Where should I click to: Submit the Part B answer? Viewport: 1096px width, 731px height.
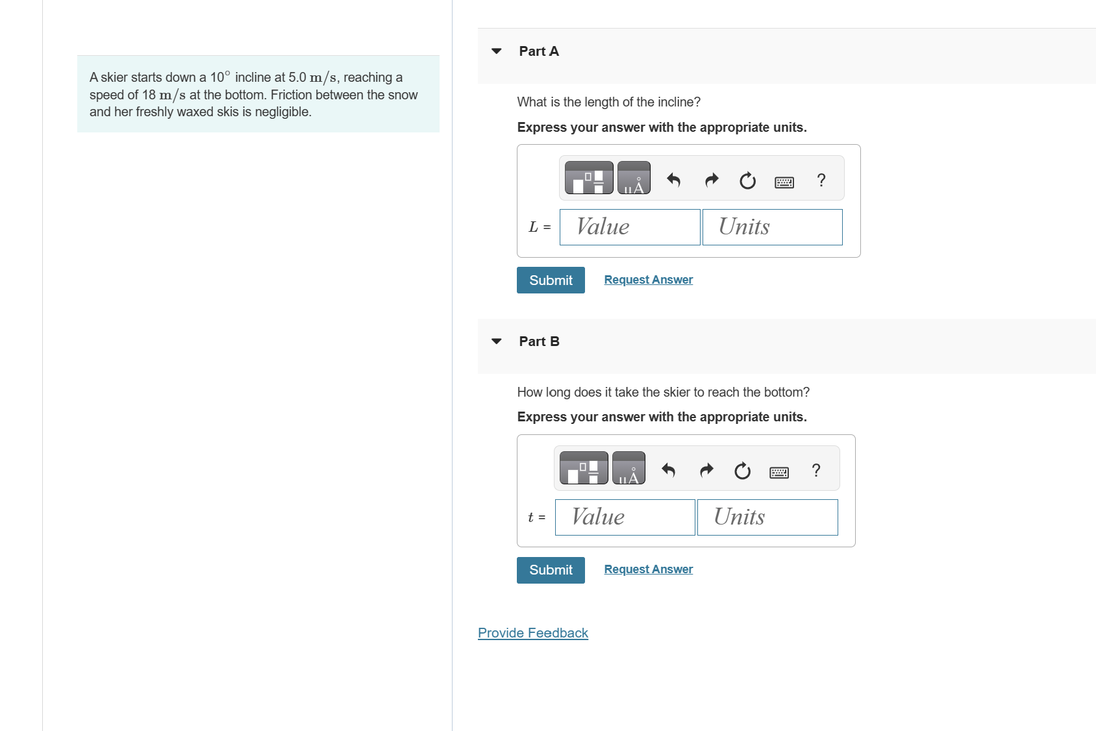pyautogui.click(x=551, y=570)
